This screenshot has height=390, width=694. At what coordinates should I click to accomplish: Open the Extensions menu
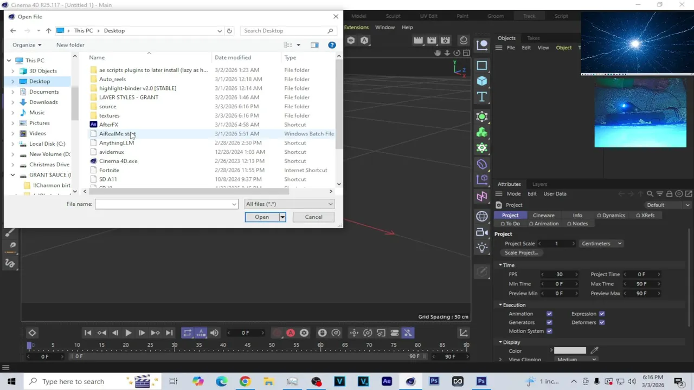click(x=356, y=27)
